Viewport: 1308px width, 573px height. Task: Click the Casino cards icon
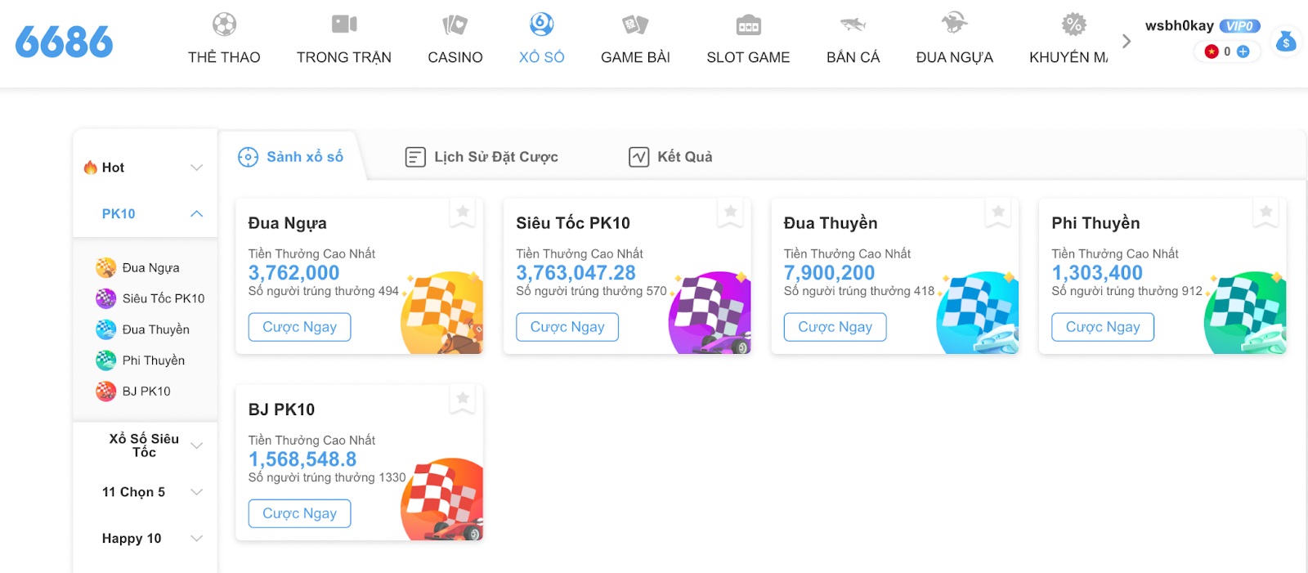pyautogui.click(x=455, y=25)
